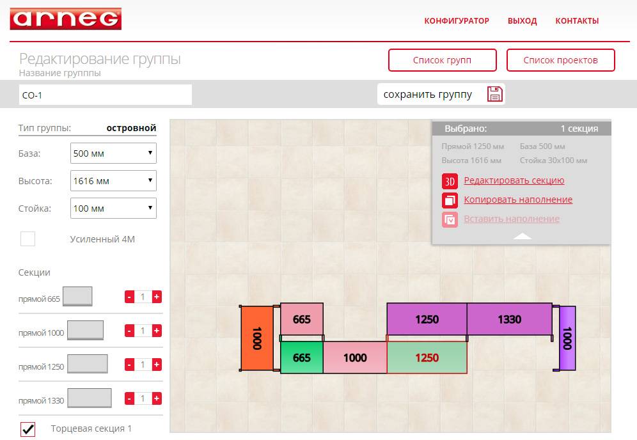Click the paste filling icon
This screenshot has height=440, width=637.
click(x=450, y=220)
